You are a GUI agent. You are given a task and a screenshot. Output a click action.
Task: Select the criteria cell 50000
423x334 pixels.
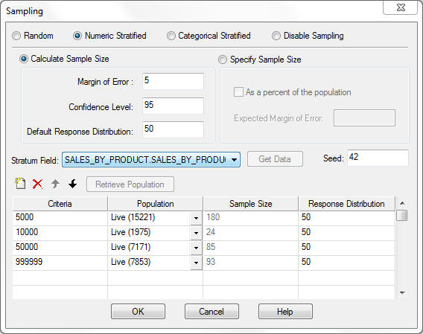click(x=60, y=247)
